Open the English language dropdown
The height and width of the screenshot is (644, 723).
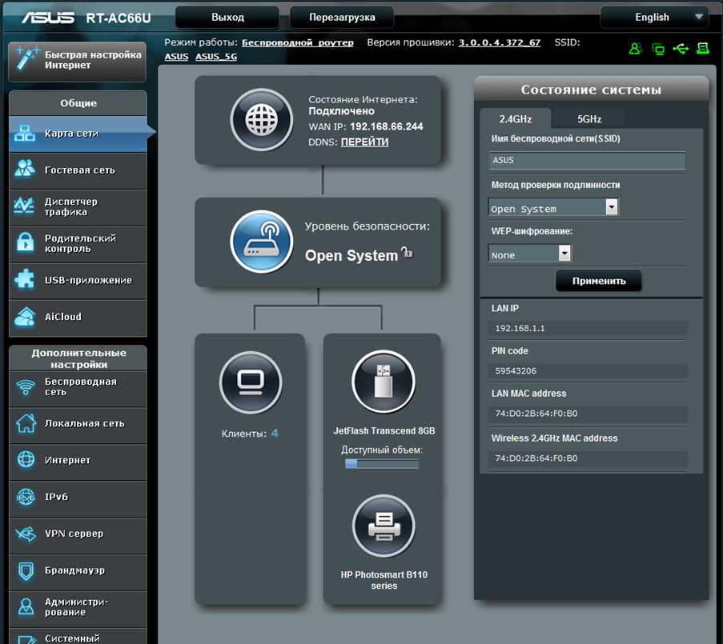point(654,17)
